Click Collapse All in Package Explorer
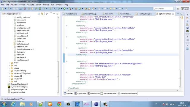 tap(39, 14)
